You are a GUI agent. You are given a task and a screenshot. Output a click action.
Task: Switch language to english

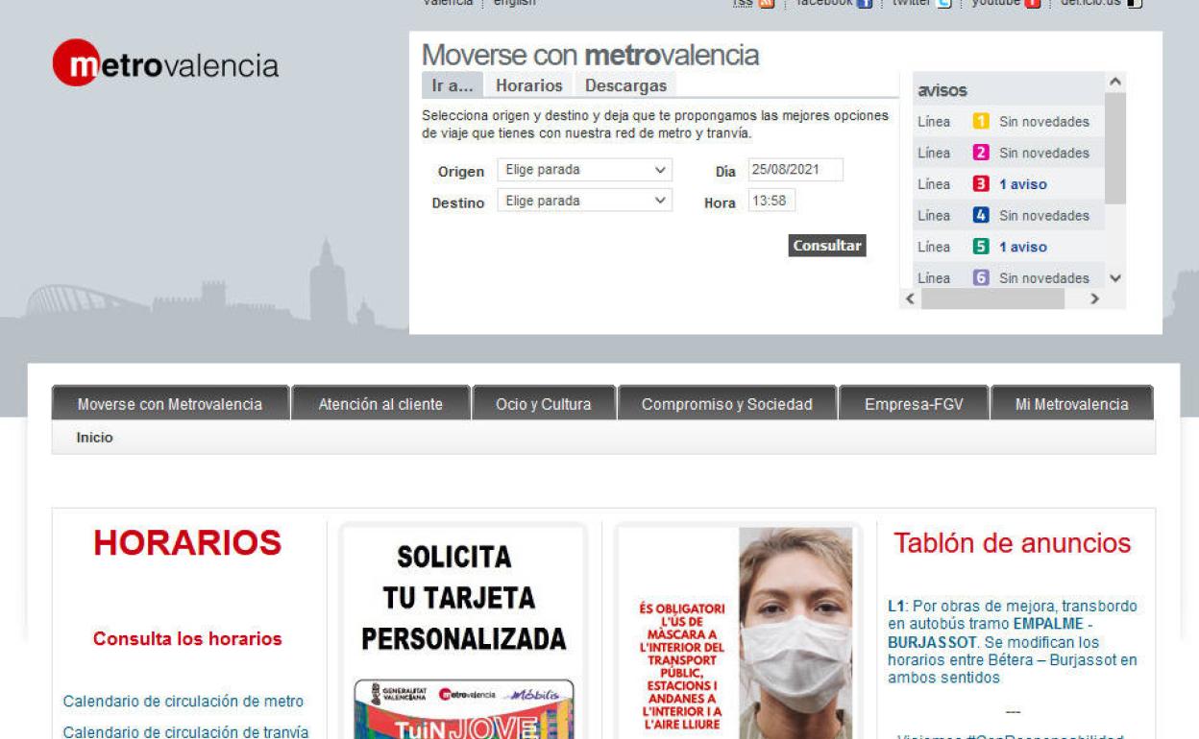(515, 4)
